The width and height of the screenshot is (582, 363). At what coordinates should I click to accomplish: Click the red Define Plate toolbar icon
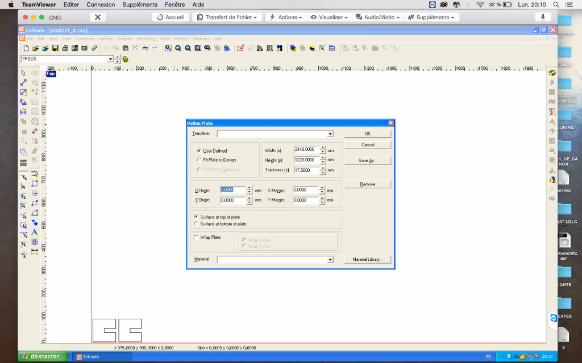point(240,48)
